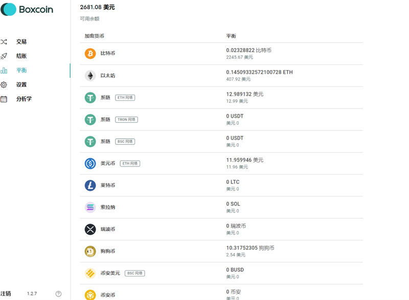This screenshot has width=409, height=300.
Task: Click the Ethereum diamond icon
Action: (x=90, y=76)
